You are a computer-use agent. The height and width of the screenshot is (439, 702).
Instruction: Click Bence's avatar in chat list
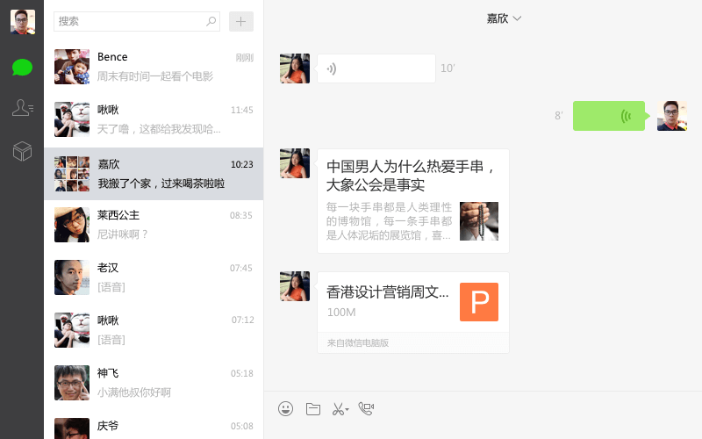click(x=72, y=67)
